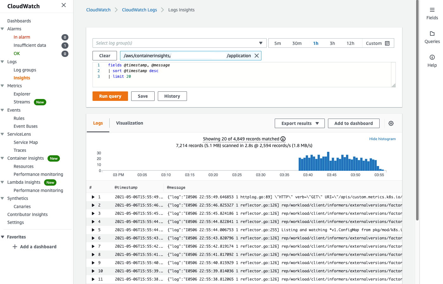
Task: Open Log groups in the sidebar
Action: (25, 70)
